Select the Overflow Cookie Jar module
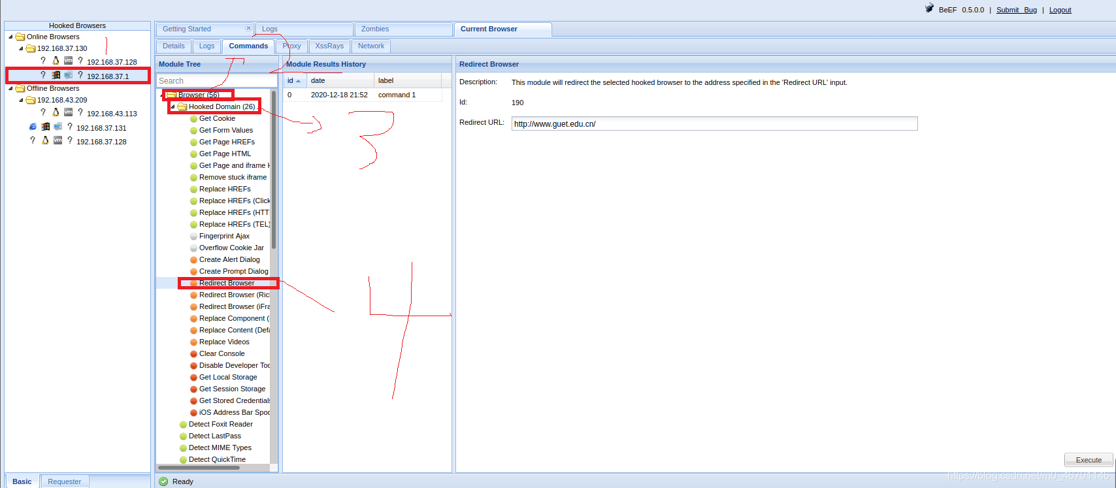Image resolution: width=1116 pixels, height=488 pixels. point(231,248)
